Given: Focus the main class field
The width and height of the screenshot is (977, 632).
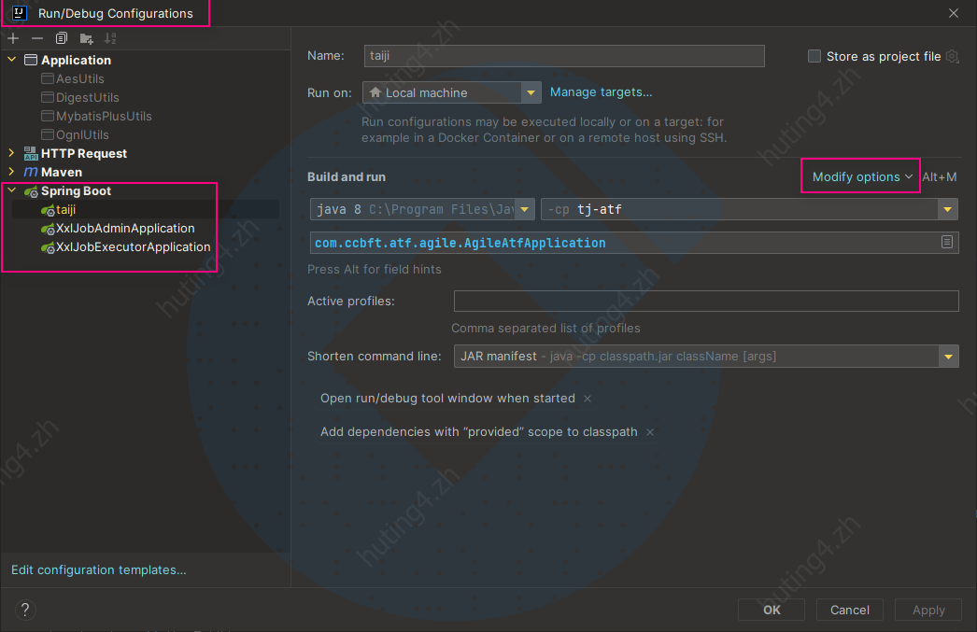Looking at the screenshot, I should point(634,243).
